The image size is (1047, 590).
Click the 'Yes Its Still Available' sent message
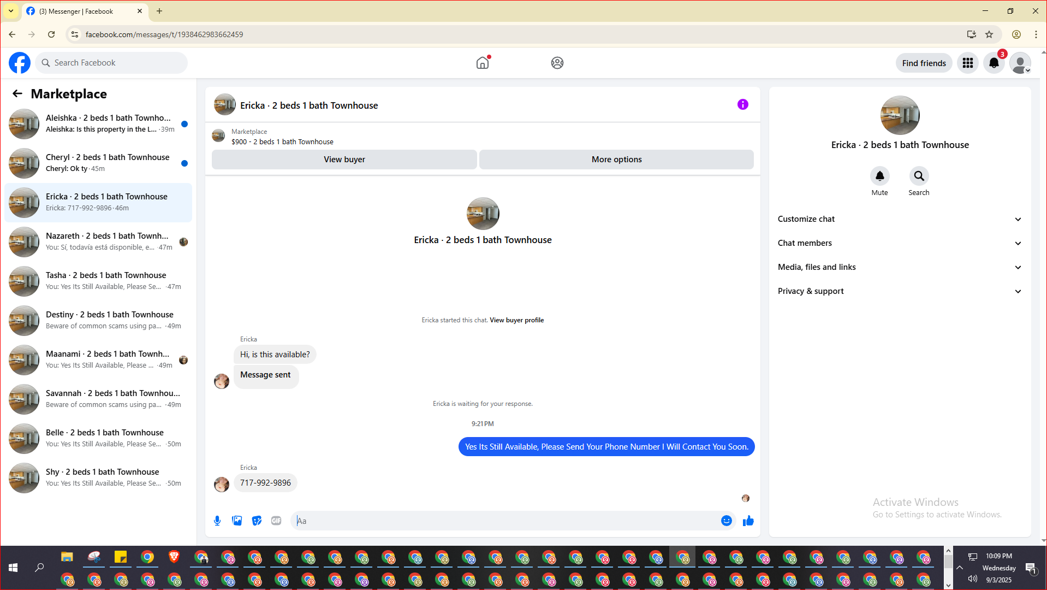click(x=606, y=447)
